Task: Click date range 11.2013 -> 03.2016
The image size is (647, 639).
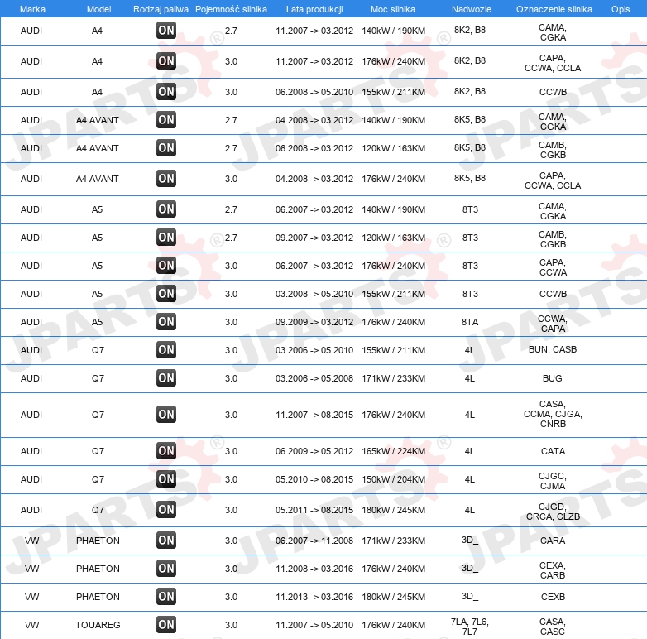Action: (314, 597)
